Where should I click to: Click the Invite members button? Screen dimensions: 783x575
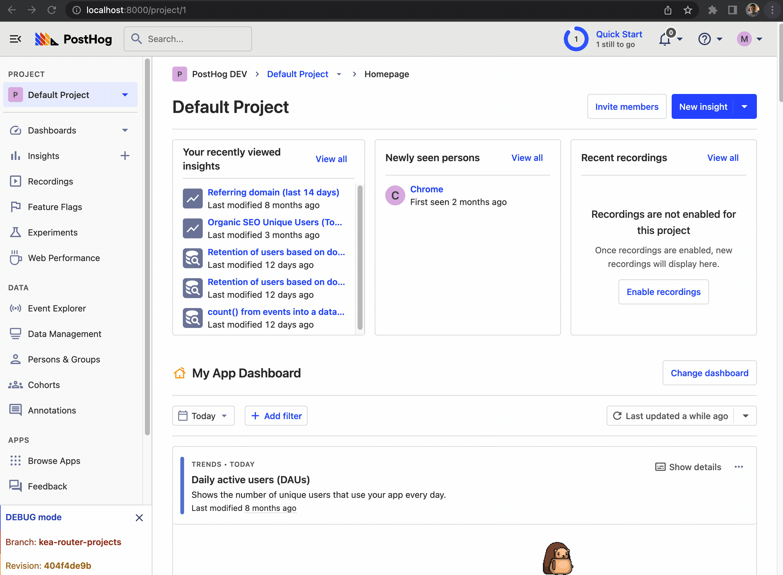coord(627,106)
